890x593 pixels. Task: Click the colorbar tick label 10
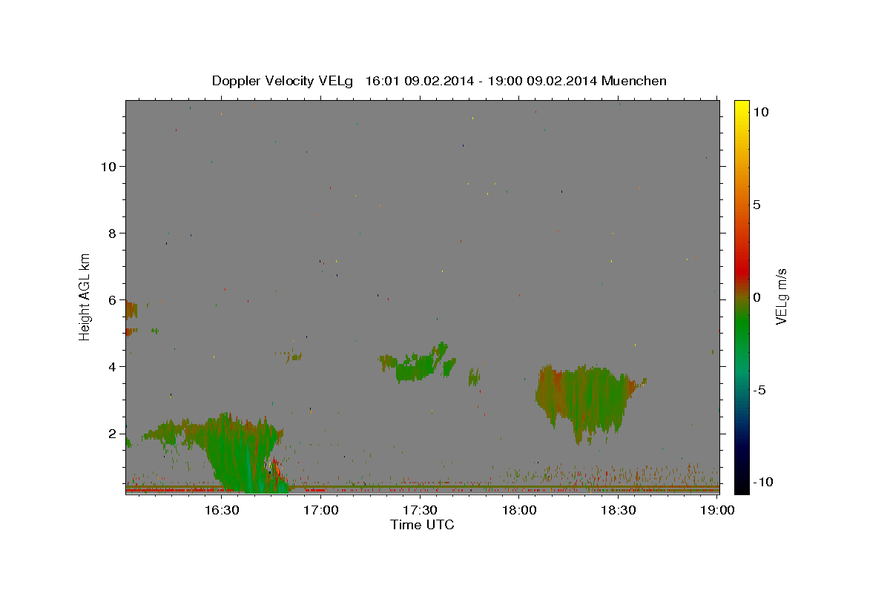pyautogui.click(x=760, y=111)
